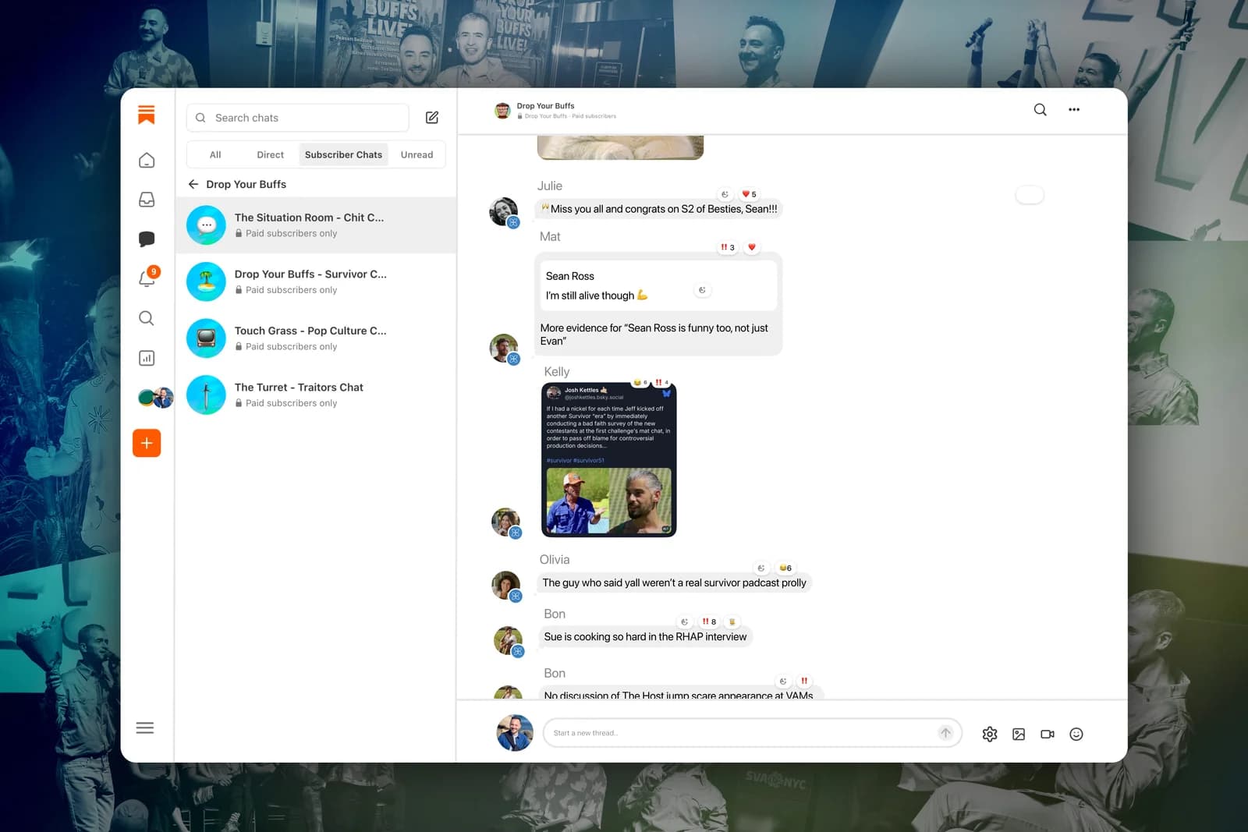The image size is (1248, 832).
Task: Open Kelly's shared Josh Kettles post image
Action: (608, 460)
